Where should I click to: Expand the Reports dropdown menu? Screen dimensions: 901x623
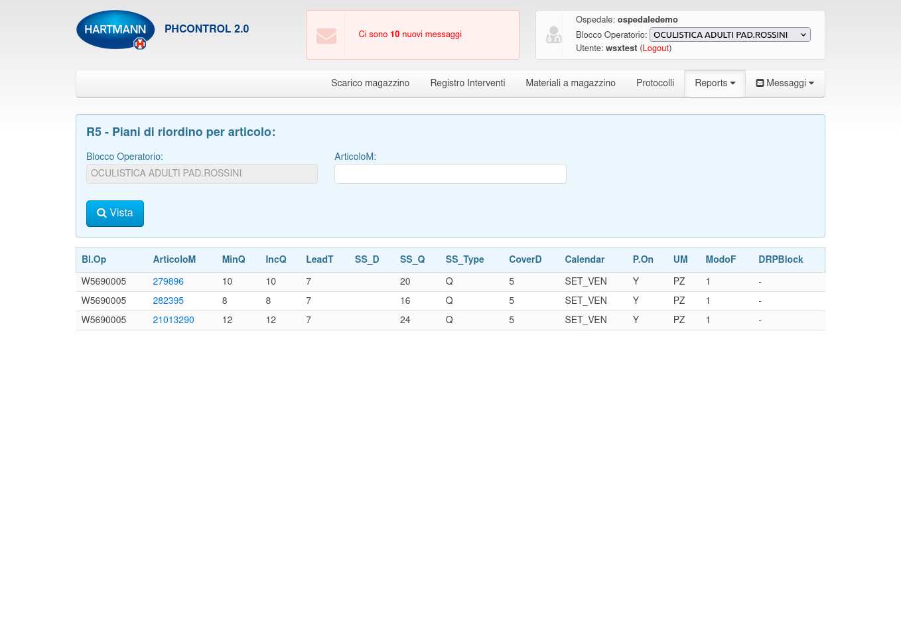[715, 84]
